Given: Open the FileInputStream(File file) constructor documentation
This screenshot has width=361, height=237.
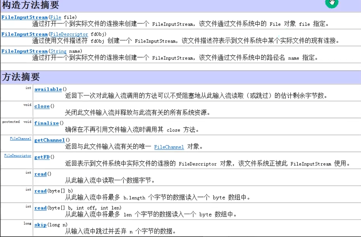Looking at the screenshot, I should pos(23,17).
